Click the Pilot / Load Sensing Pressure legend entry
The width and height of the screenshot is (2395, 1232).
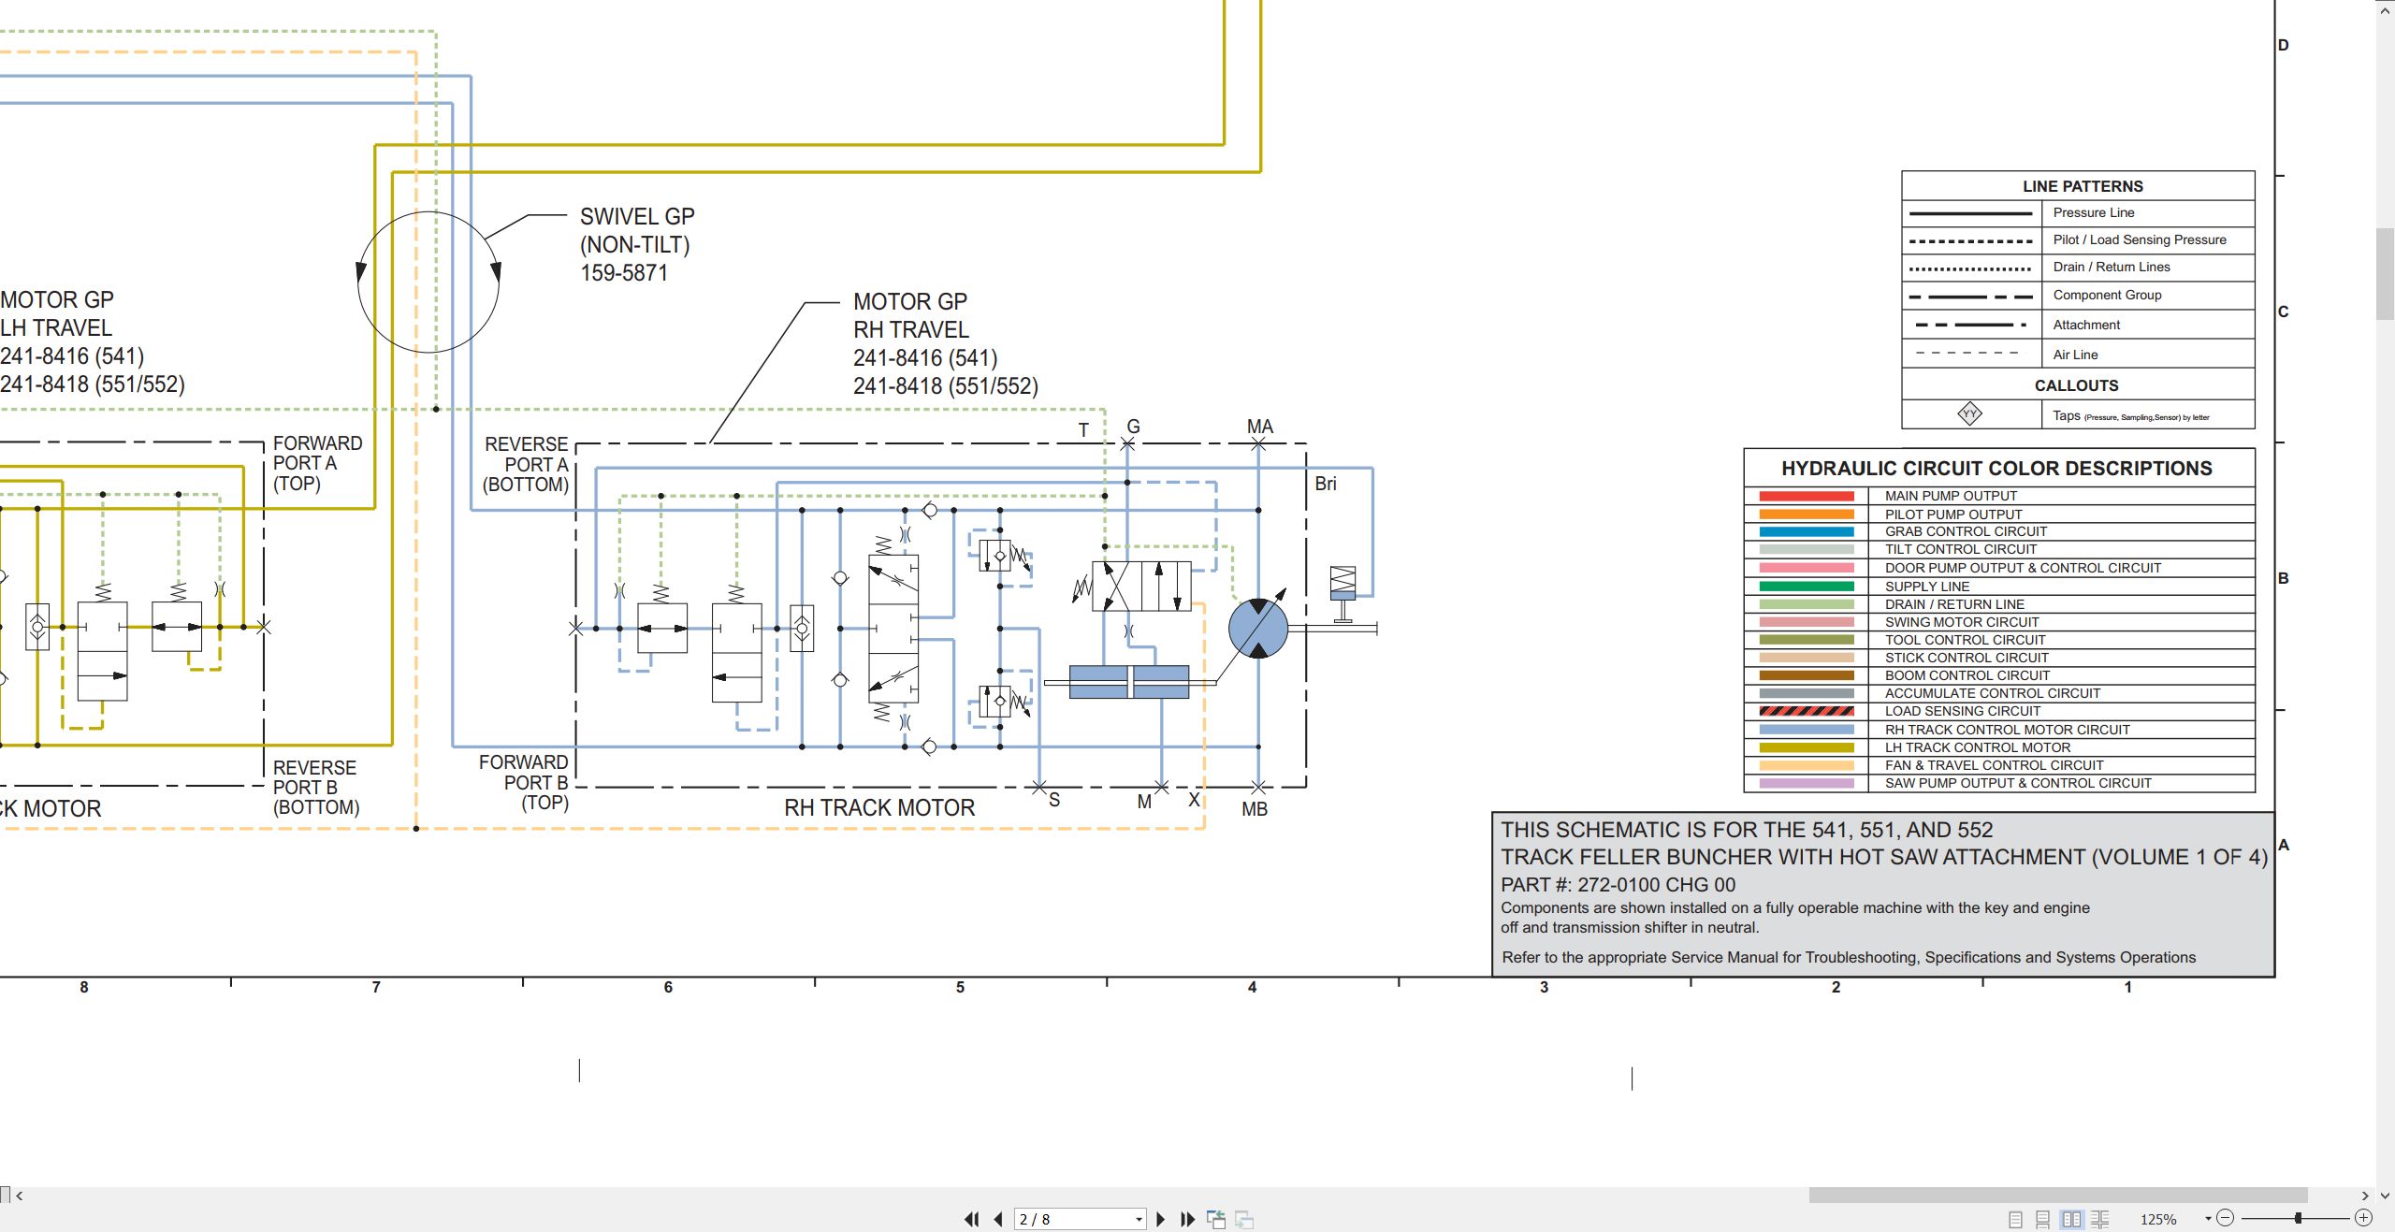coord(2140,239)
